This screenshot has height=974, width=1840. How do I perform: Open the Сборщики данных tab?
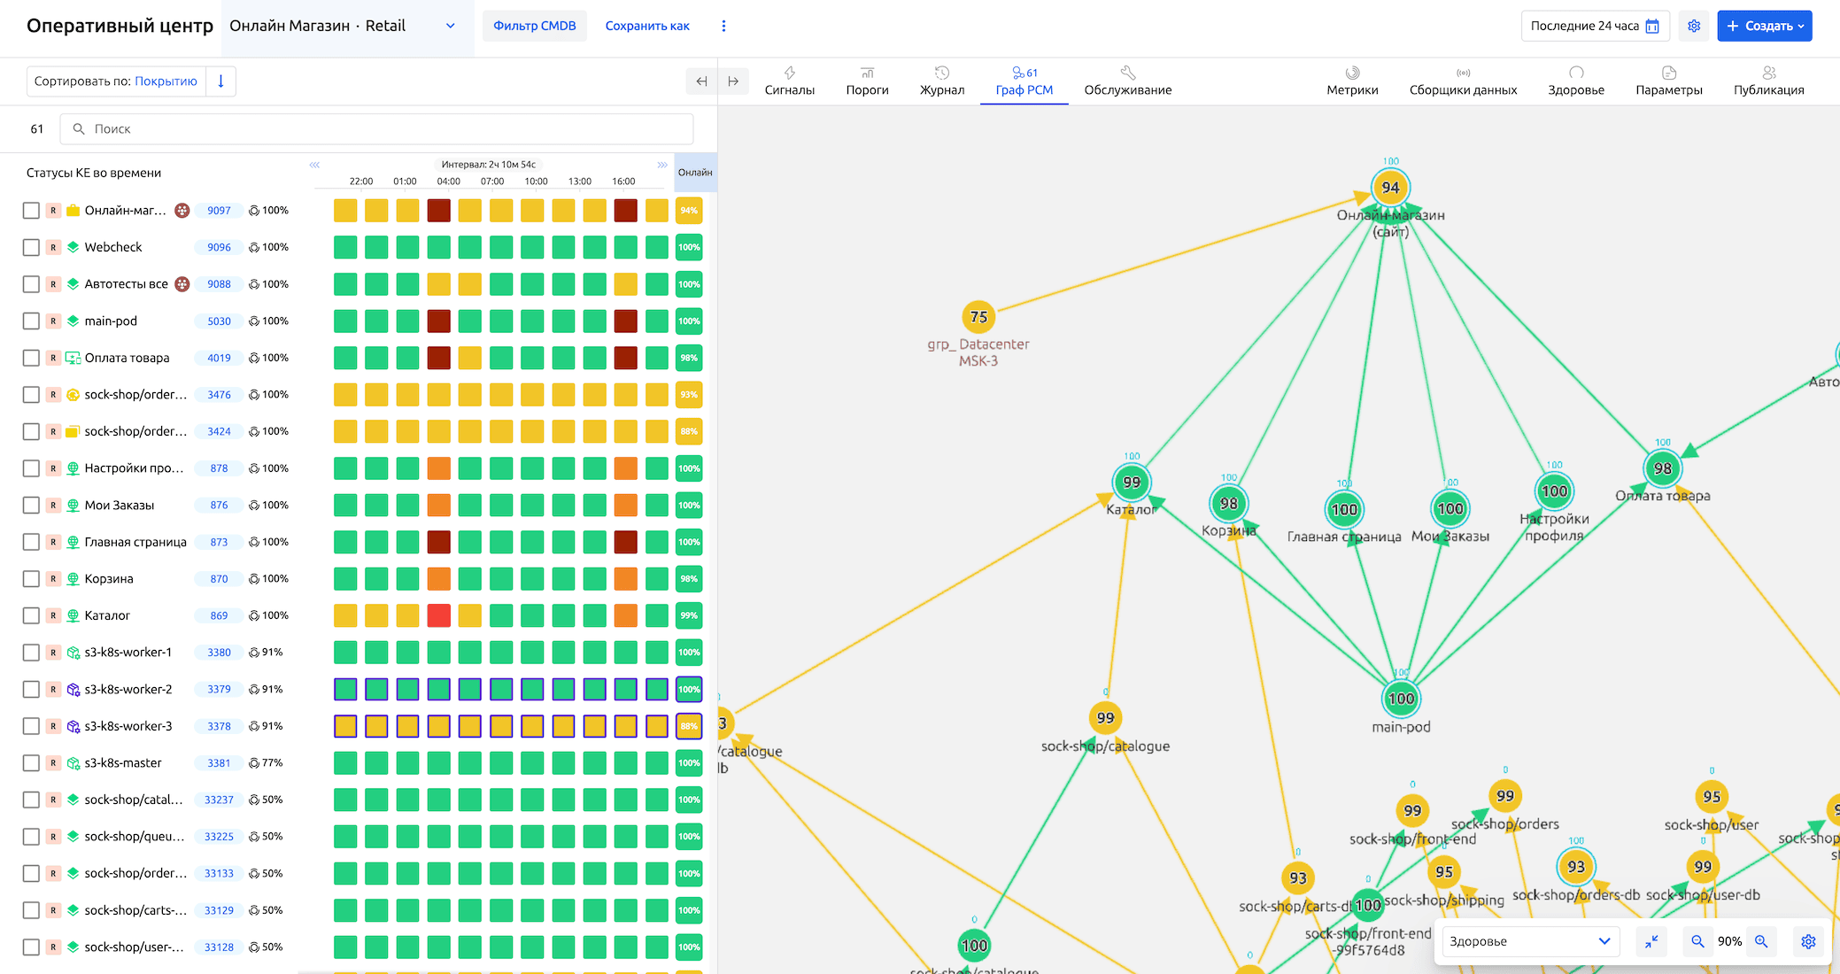[1463, 81]
